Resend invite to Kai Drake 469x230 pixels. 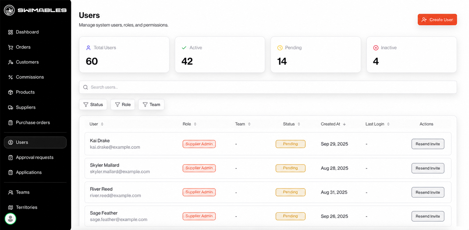(428, 144)
